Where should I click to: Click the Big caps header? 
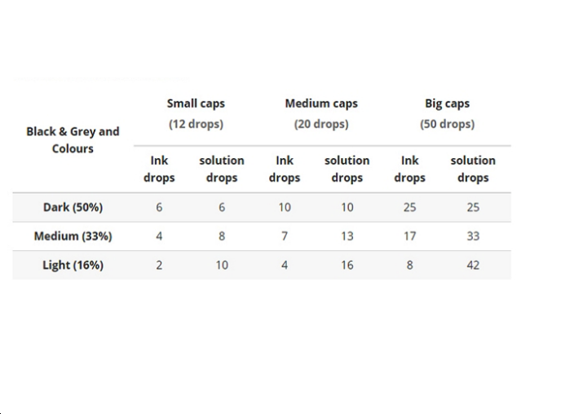click(x=448, y=103)
